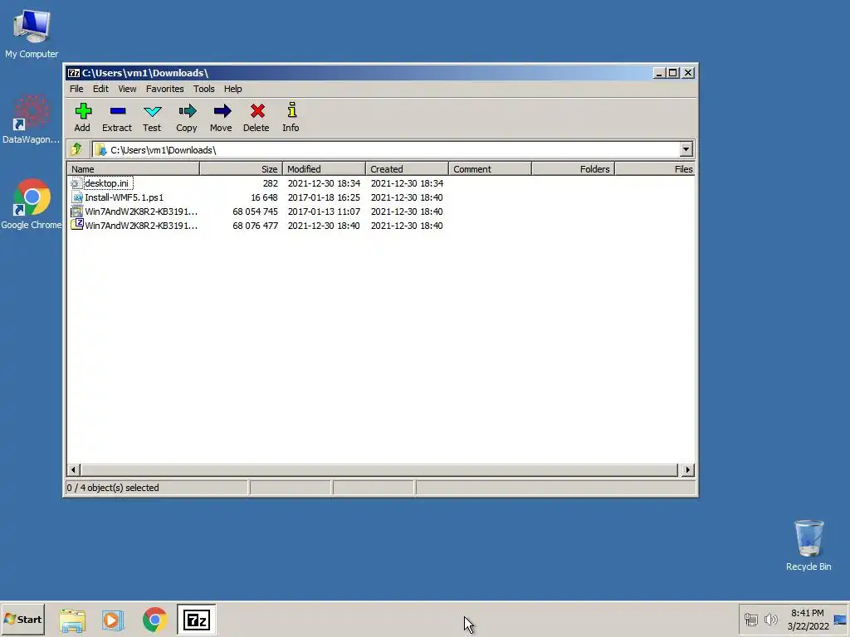Click the Extract toolbar icon
Viewport: 850px width, 637px height.
[x=117, y=112]
